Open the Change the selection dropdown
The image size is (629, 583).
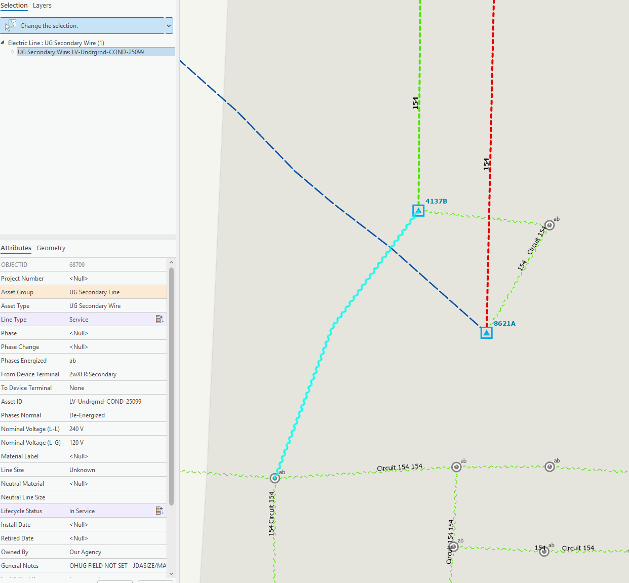click(x=169, y=25)
